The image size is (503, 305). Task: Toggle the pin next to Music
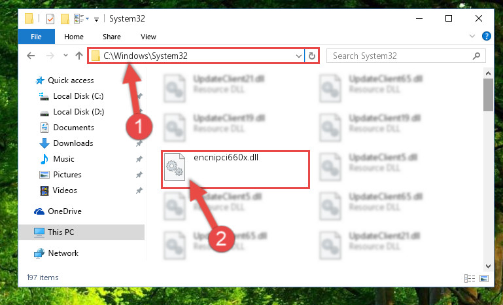pos(139,159)
